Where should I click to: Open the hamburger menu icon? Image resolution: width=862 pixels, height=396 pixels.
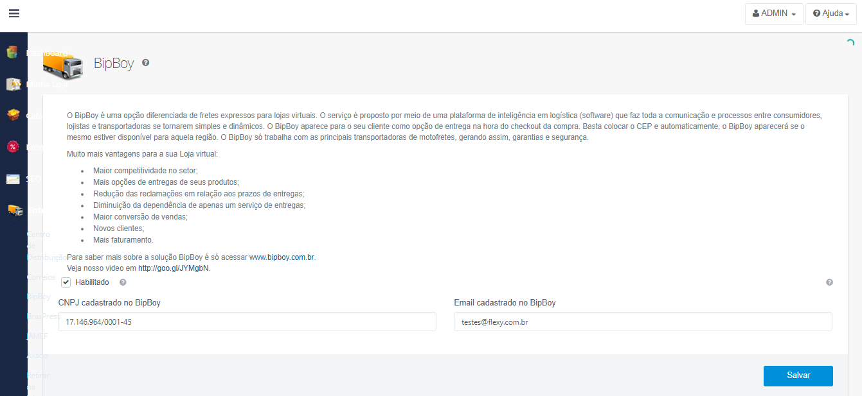point(14,13)
